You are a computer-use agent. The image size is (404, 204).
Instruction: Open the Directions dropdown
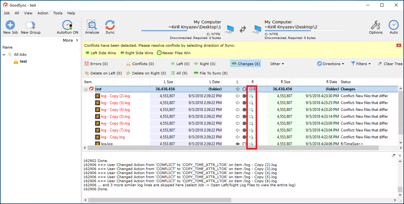[331, 64]
